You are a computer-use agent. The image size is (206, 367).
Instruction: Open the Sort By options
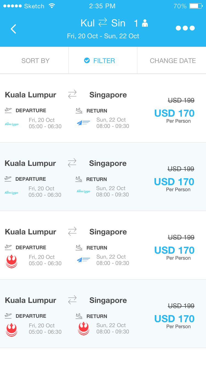coord(35,61)
